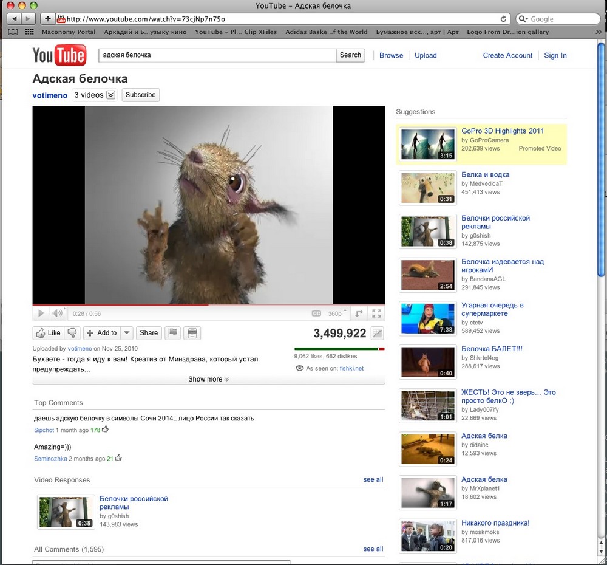Open the bookmarks book icon
Screen dimensions: 607x565
point(13,32)
